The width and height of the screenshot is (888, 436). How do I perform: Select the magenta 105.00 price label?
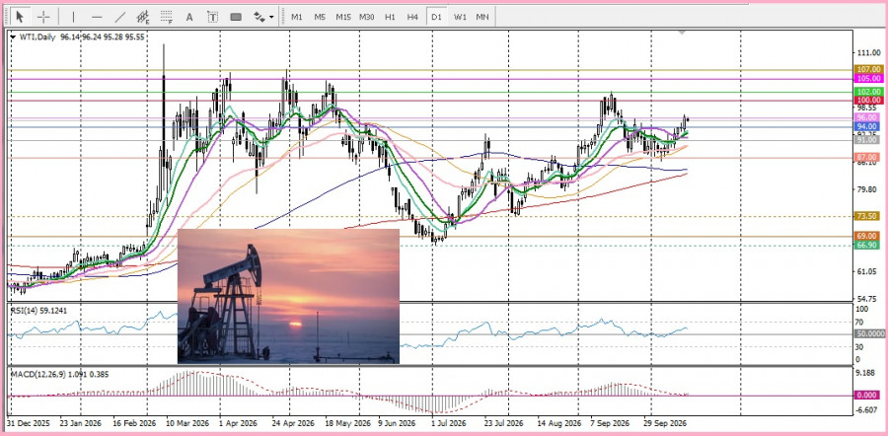[868, 78]
